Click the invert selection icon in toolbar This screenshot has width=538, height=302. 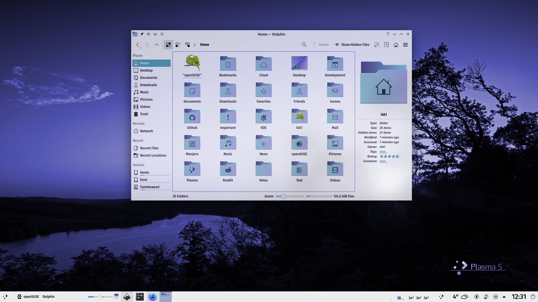pos(386,45)
